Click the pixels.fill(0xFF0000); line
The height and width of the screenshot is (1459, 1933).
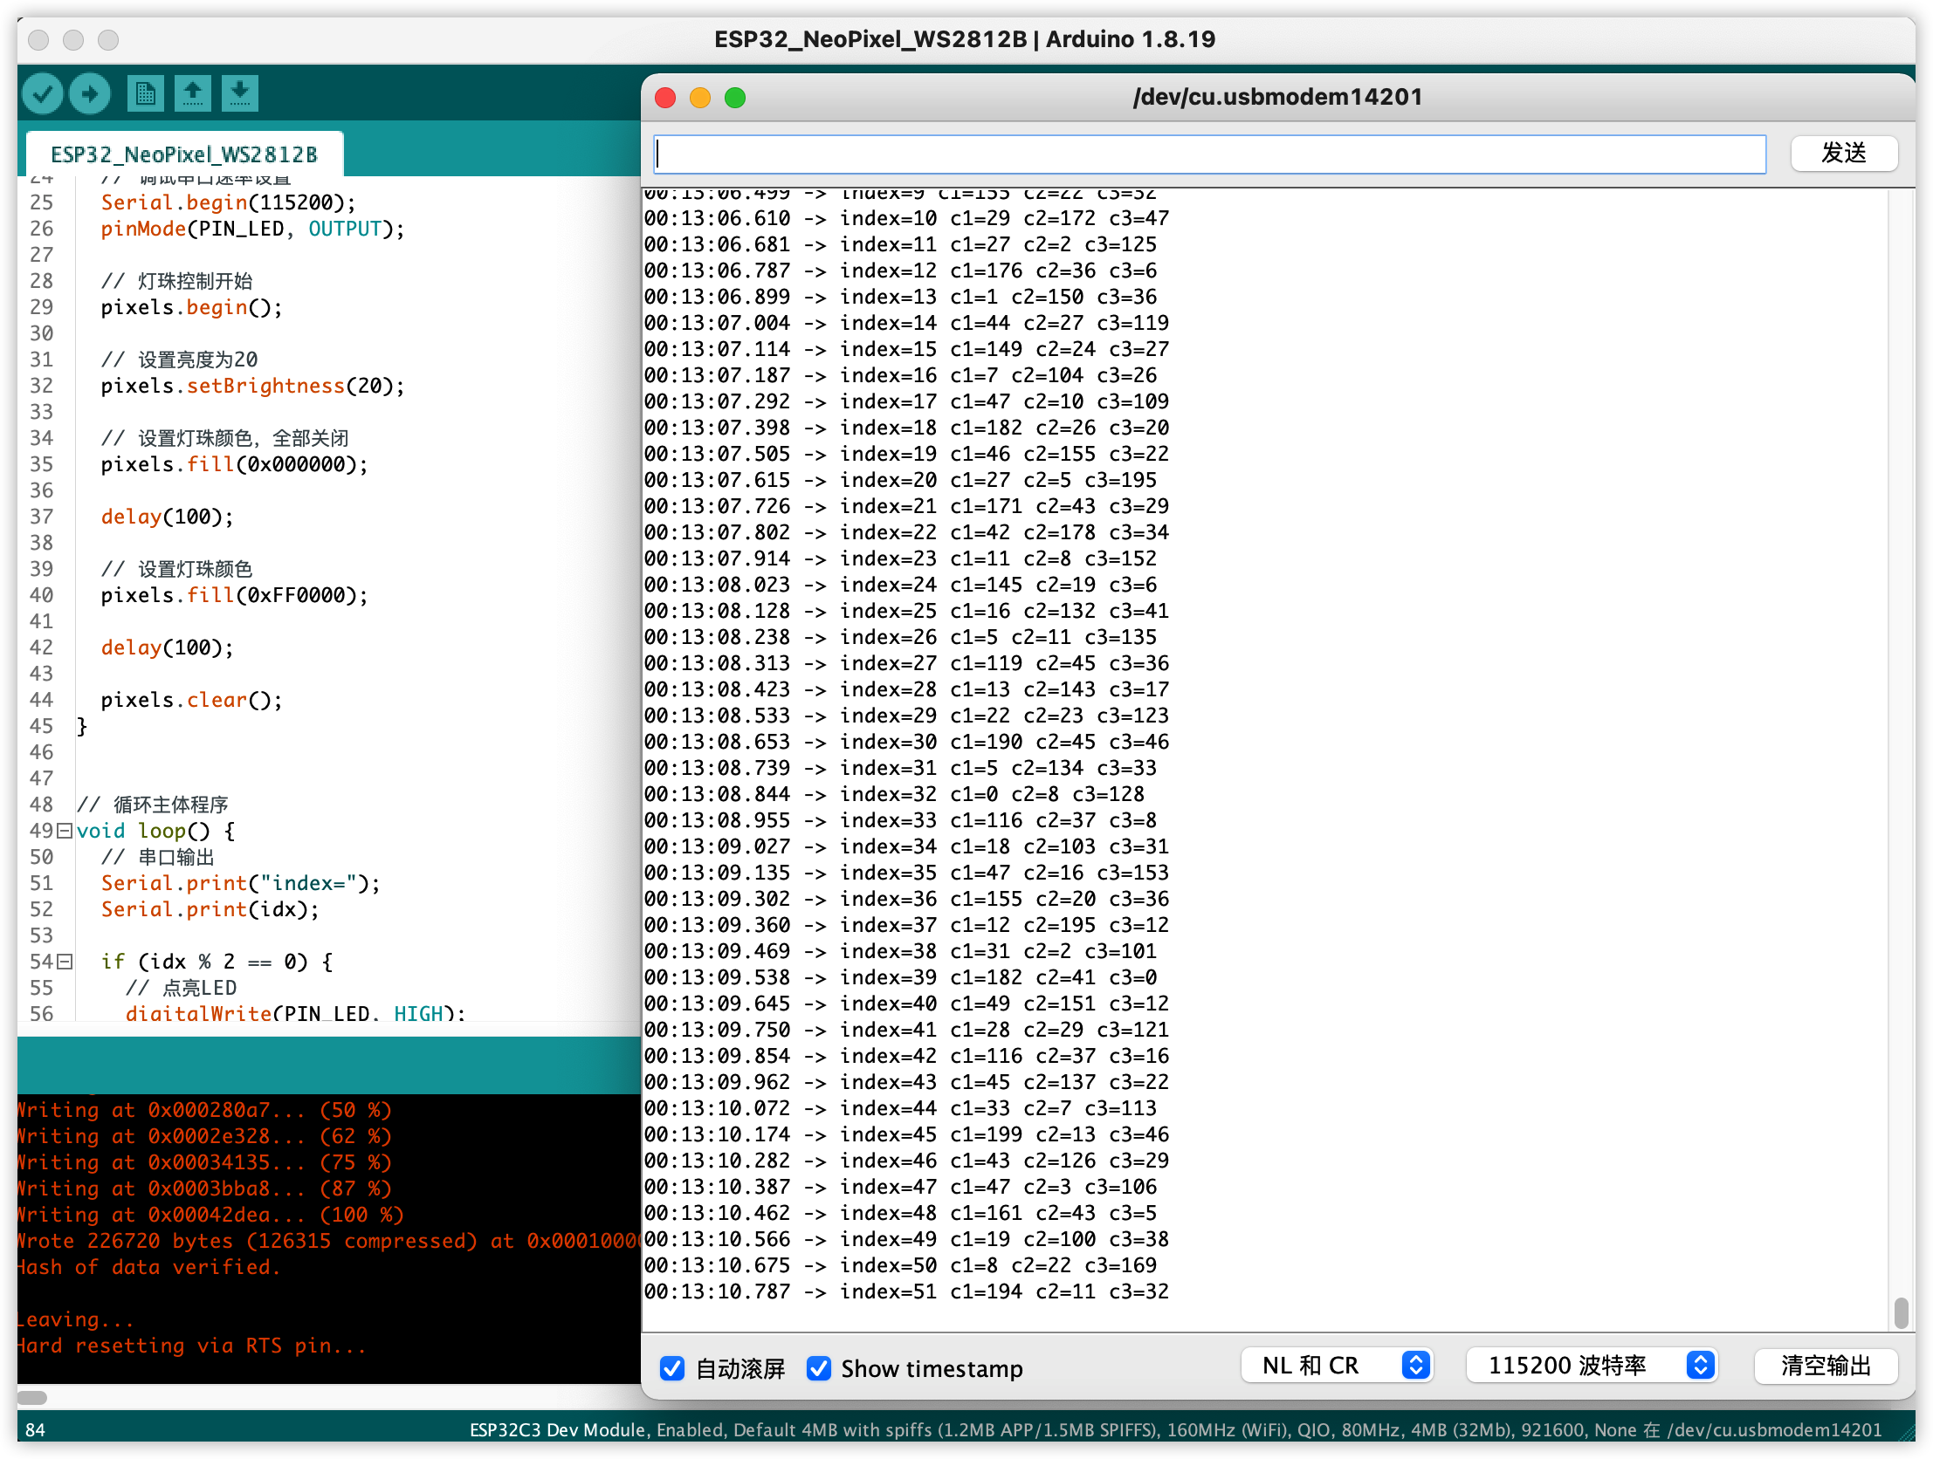click(234, 596)
